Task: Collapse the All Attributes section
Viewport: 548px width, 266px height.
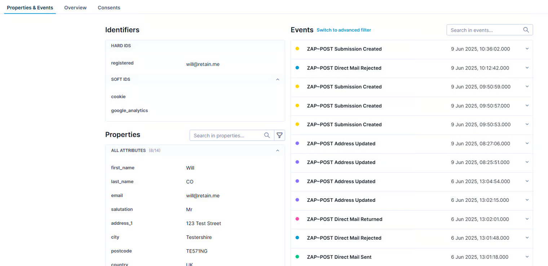Action: click(x=277, y=150)
